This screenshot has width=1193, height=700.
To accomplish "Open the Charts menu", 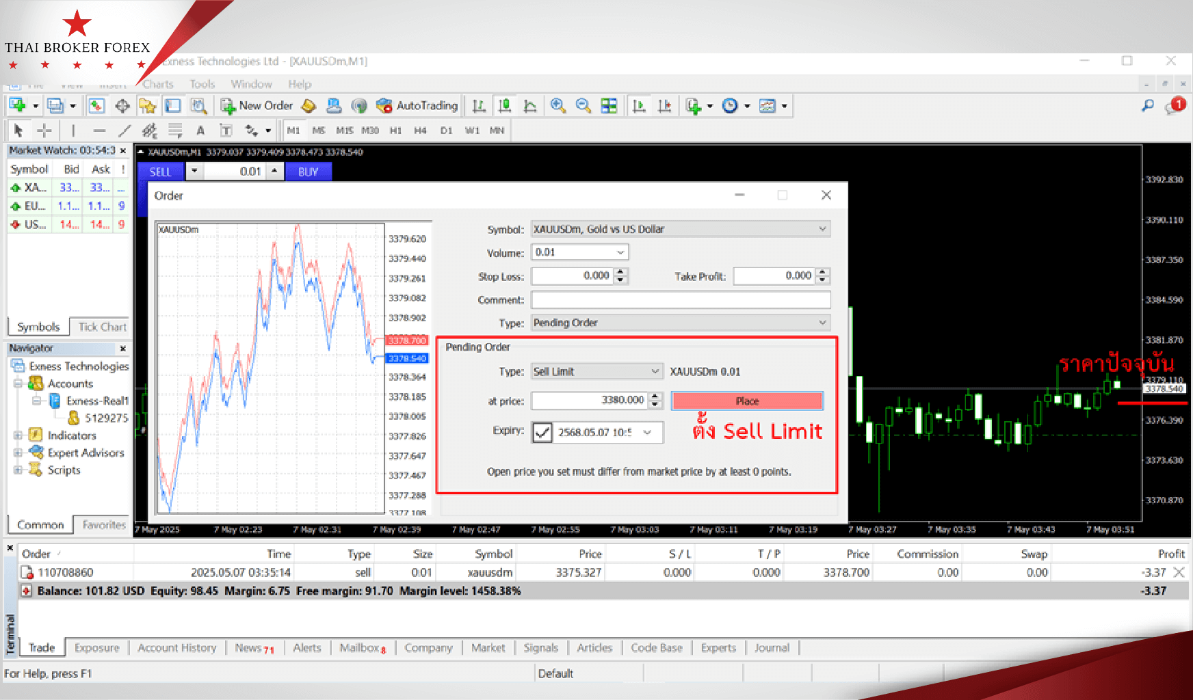I will click(158, 84).
